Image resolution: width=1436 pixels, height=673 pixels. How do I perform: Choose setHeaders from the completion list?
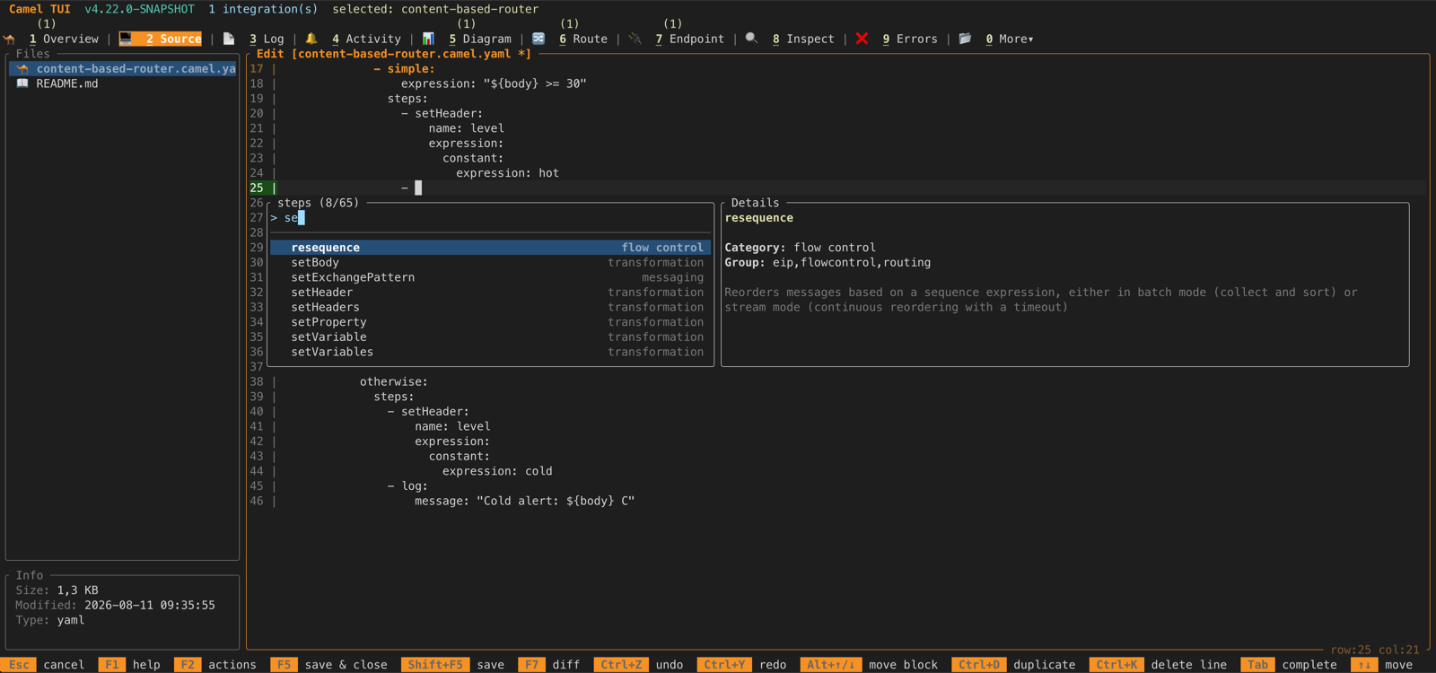point(491,307)
